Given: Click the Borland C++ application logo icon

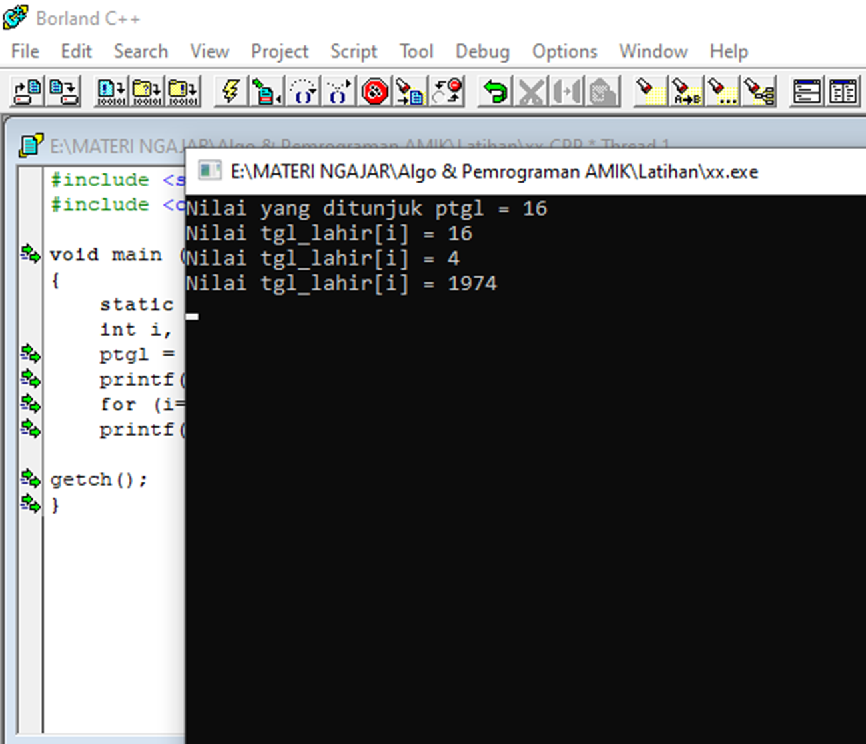Looking at the screenshot, I should (16, 17).
